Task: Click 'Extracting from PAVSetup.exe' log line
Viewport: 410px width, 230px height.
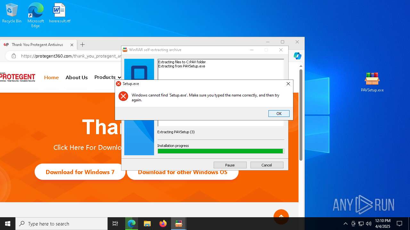Action: click(182, 66)
